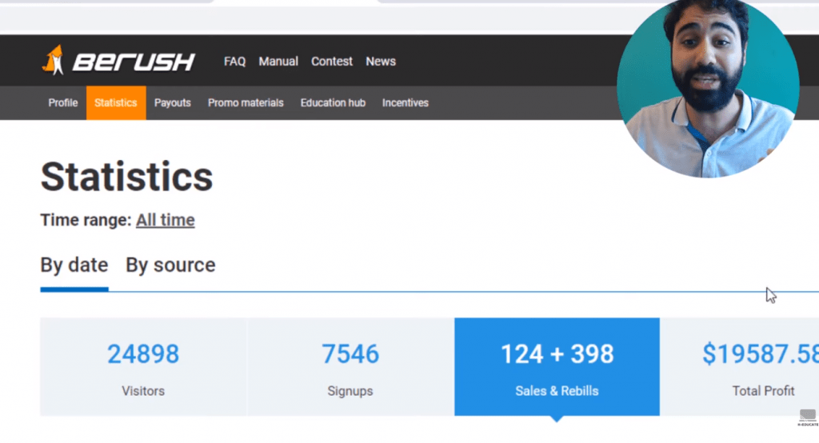Screen dimensions: 819x443
Task: Select the Visitors statistics card
Action: click(143, 366)
